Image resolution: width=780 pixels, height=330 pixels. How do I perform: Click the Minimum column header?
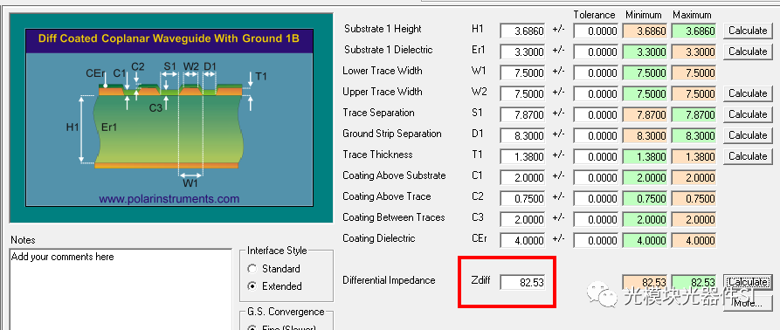coord(644,15)
